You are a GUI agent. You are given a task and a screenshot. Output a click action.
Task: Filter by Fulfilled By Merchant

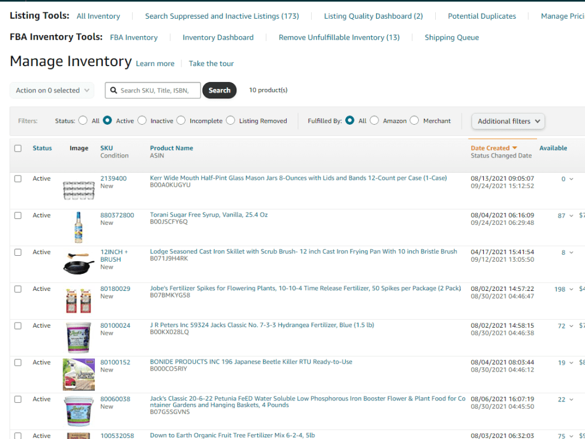pyautogui.click(x=415, y=120)
